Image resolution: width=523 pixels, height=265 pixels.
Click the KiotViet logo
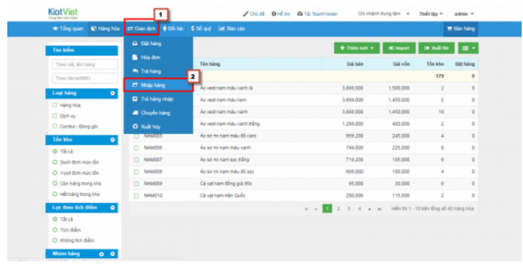(63, 13)
